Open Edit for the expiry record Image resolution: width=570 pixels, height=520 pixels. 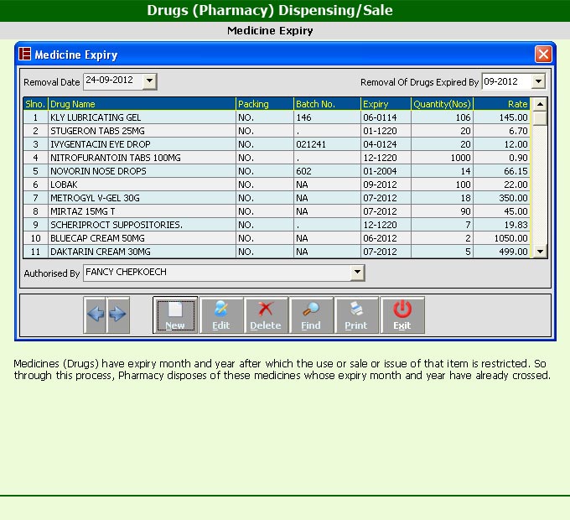pos(221,315)
